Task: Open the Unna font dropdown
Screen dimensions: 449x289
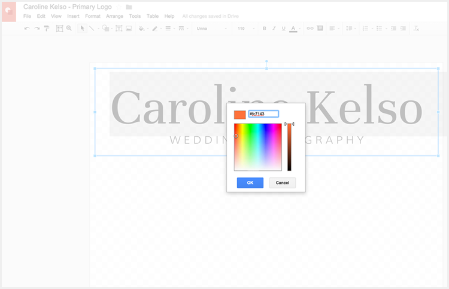Action: coord(211,28)
